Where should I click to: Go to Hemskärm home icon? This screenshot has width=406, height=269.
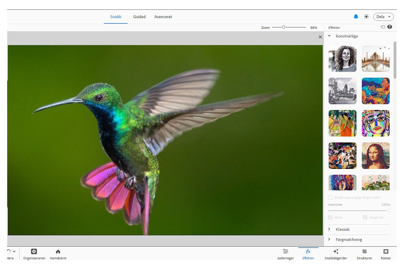click(x=58, y=254)
